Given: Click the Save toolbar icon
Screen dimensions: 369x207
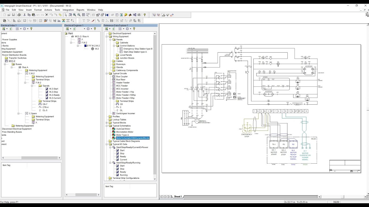Looking at the screenshot, I should (13, 15).
